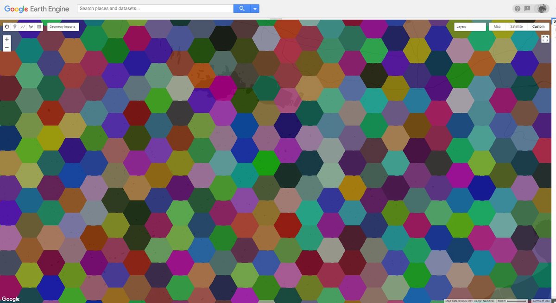The width and height of the screenshot is (556, 303).
Task: Choose the draw line tool
Action: pyautogui.click(x=23, y=27)
